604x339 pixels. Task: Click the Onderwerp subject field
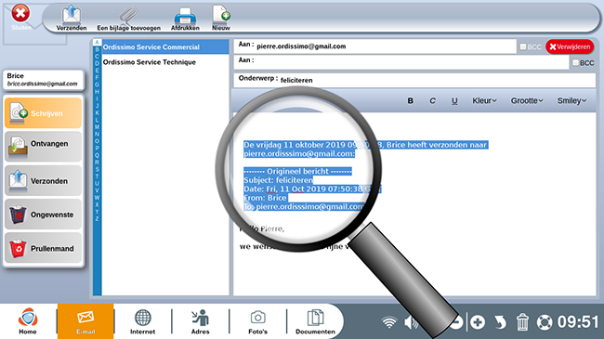414,80
